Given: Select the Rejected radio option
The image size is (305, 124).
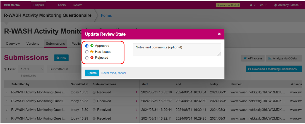Looking at the screenshot, I should click(x=87, y=58).
